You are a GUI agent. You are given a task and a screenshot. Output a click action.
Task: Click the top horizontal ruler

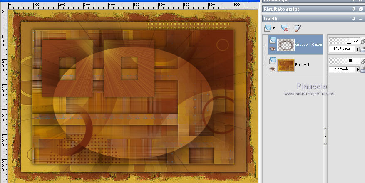coord(133,5)
